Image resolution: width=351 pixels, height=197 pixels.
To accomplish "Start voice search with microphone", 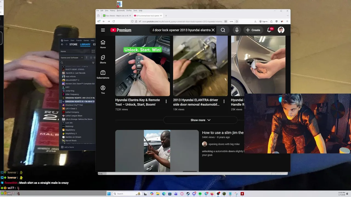I will [237, 30].
